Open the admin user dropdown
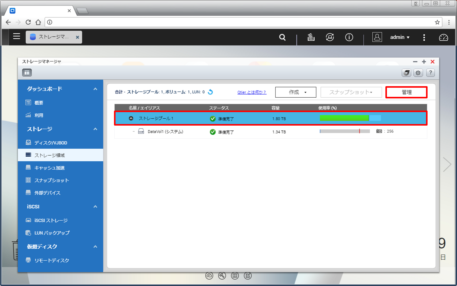457x286 pixels. (400, 37)
